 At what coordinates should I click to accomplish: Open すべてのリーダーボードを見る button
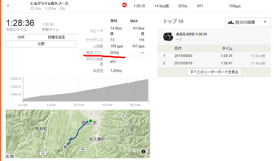214,72
